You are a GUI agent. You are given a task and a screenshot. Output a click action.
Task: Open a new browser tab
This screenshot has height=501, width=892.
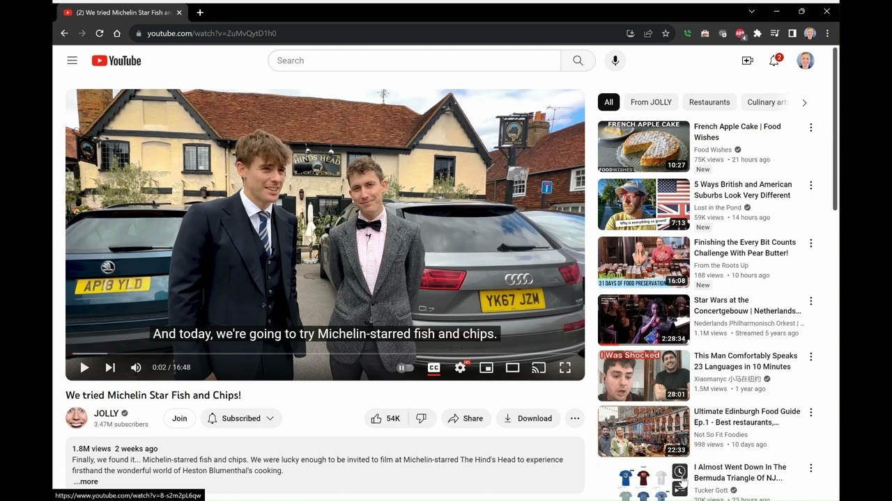(x=200, y=13)
